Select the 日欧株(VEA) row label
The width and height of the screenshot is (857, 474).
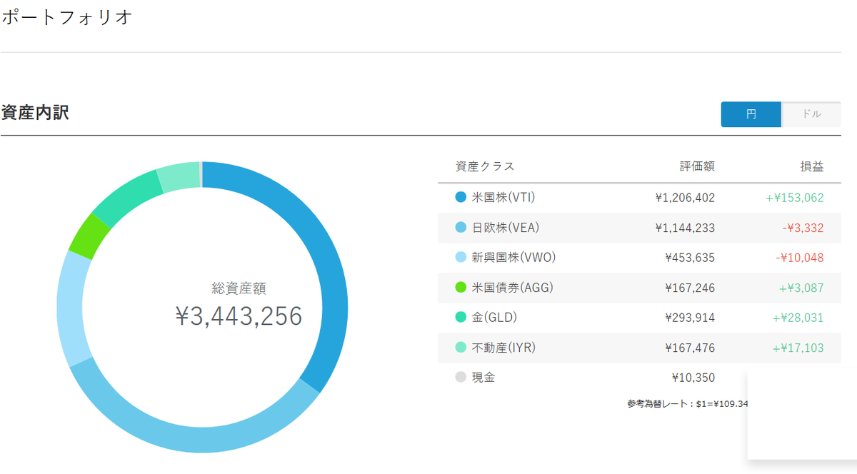point(506,228)
